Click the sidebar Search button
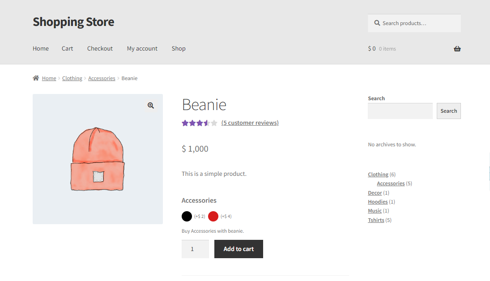 coord(448,111)
